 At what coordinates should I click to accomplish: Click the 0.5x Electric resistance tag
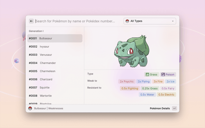click(166, 95)
